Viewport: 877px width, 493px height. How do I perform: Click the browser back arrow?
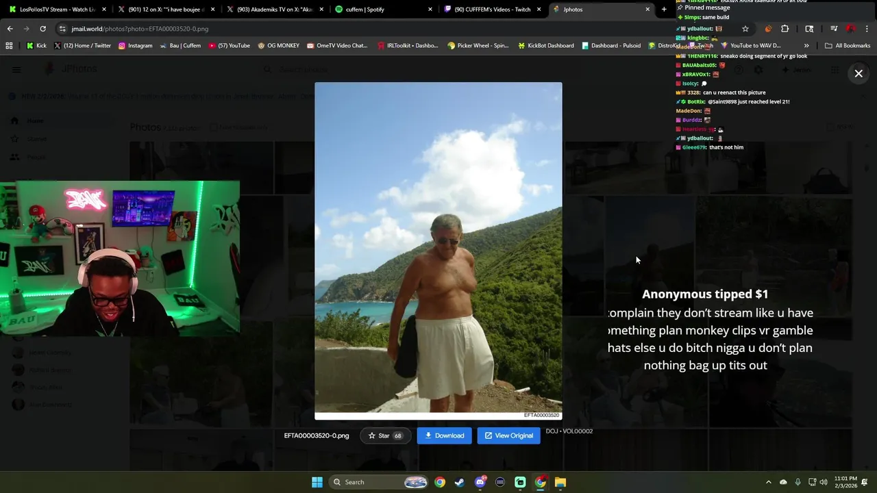pos(10,29)
